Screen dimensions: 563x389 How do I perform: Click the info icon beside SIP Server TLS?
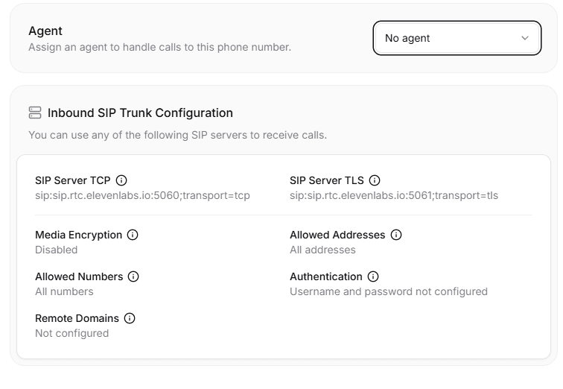coord(375,180)
